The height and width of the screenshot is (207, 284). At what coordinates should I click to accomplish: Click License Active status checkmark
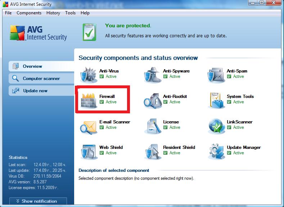[x=165, y=127]
